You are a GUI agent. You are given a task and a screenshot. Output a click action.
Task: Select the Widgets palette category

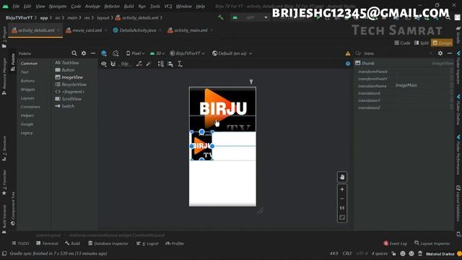point(27,90)
